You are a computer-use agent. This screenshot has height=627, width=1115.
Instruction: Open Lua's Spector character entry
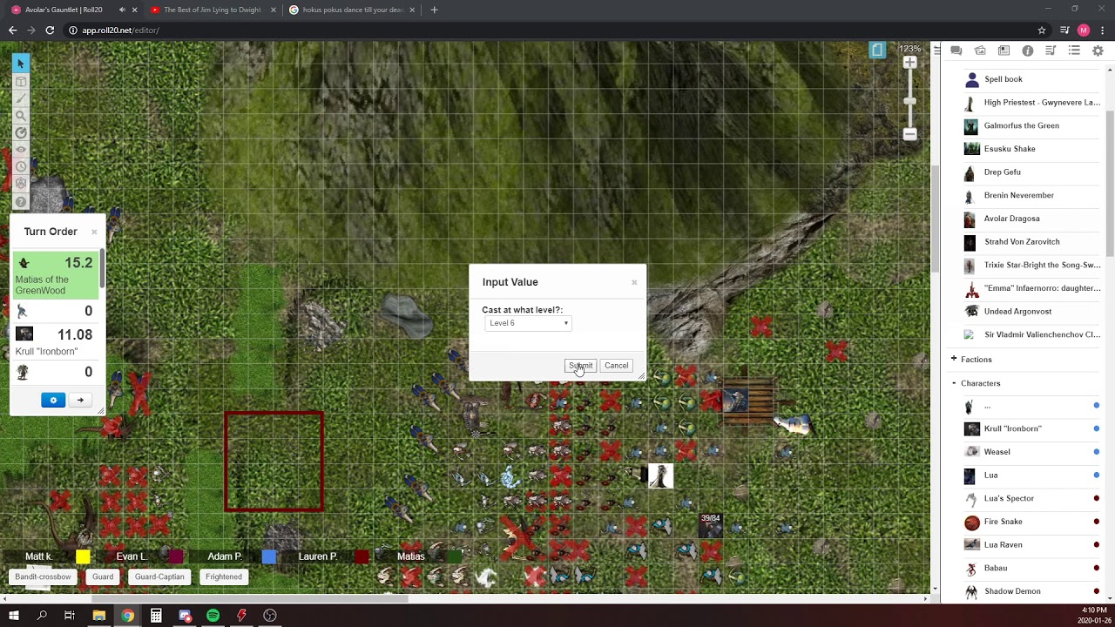pyautogui.click(x=1032, y=498)
